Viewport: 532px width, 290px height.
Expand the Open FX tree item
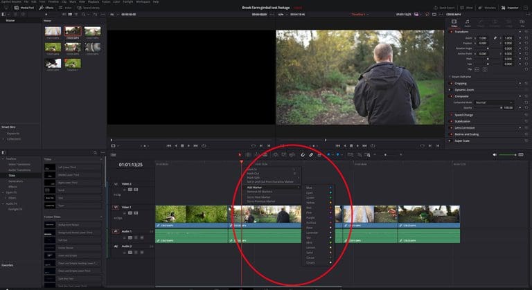(x=3, y=192)
